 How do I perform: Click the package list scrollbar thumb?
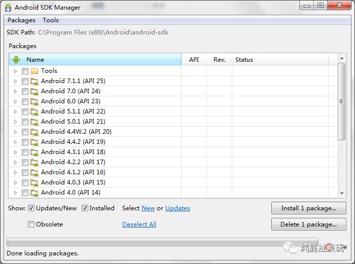click(341, 101)
